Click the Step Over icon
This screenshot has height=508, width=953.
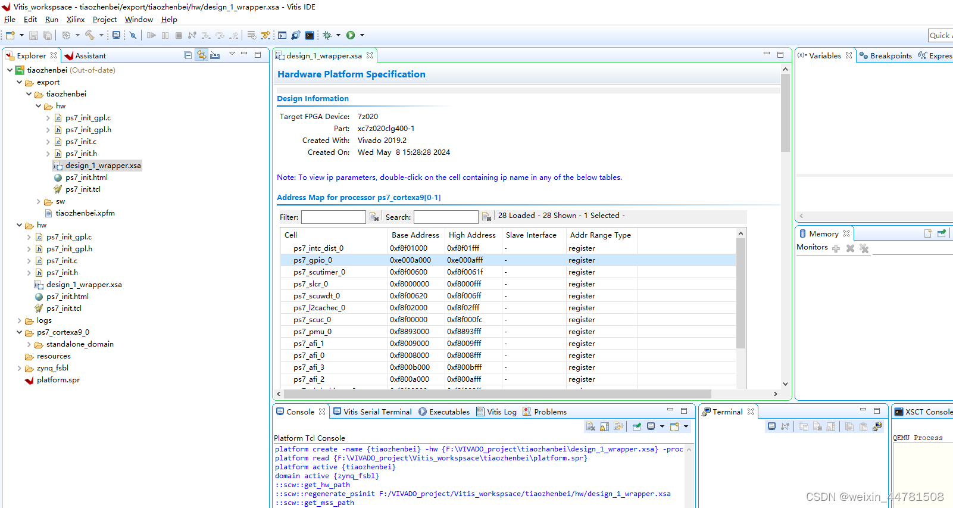(220, 36)
